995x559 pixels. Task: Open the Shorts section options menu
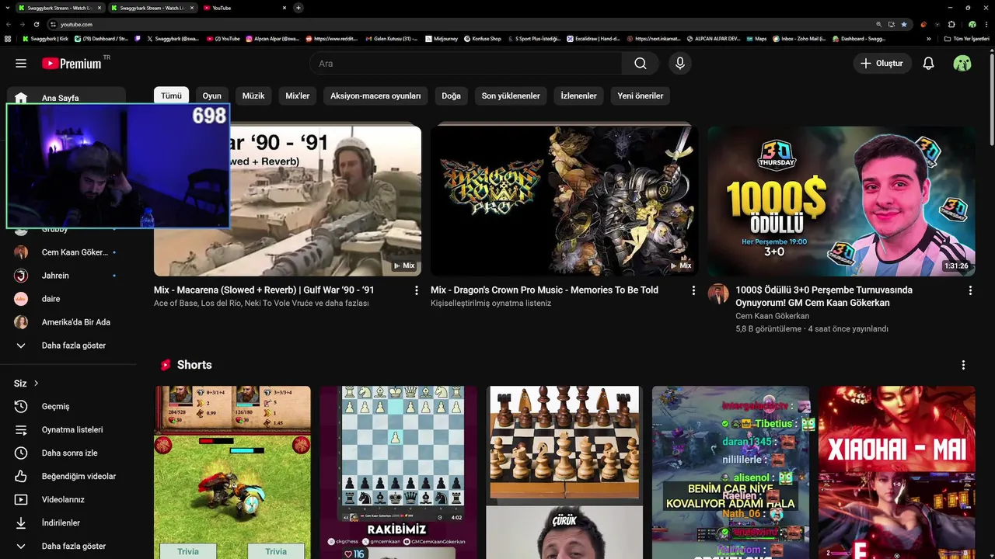point(963,365)
